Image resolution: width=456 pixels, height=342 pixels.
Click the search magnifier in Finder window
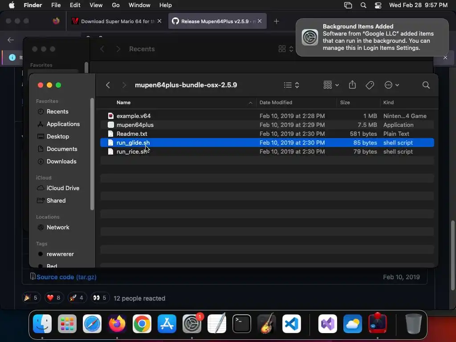pyautogui.click(x=426, y=85)
